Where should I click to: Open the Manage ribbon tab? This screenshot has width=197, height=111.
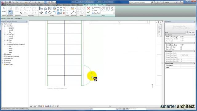point(79,5)
